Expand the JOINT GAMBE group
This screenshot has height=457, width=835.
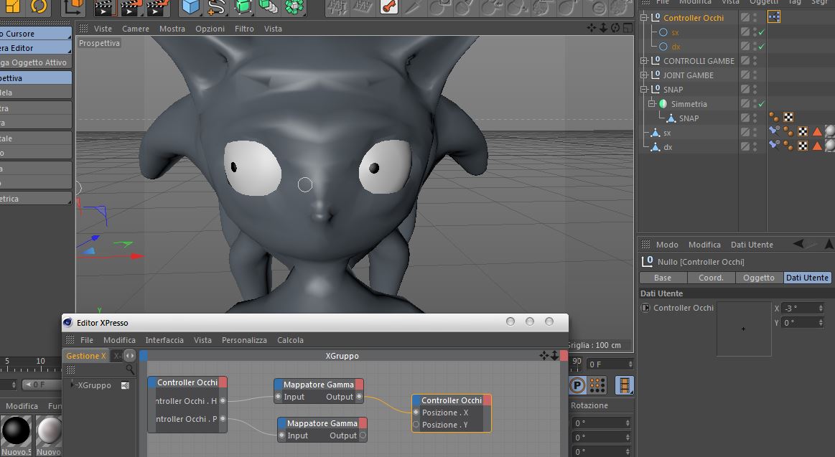(644, 75)
